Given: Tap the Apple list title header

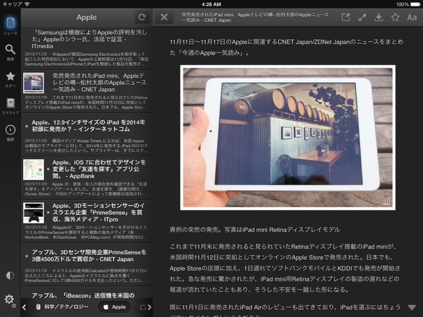Looking at the screenshot, I should coord(86,17).
